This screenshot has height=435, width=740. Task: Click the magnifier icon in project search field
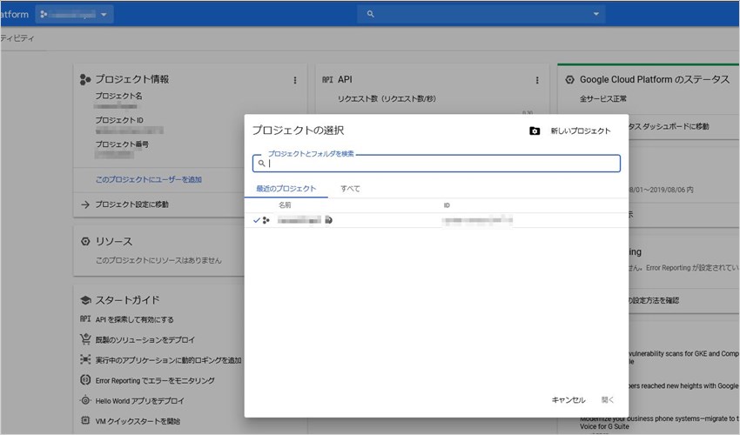(x=261, y=164)
